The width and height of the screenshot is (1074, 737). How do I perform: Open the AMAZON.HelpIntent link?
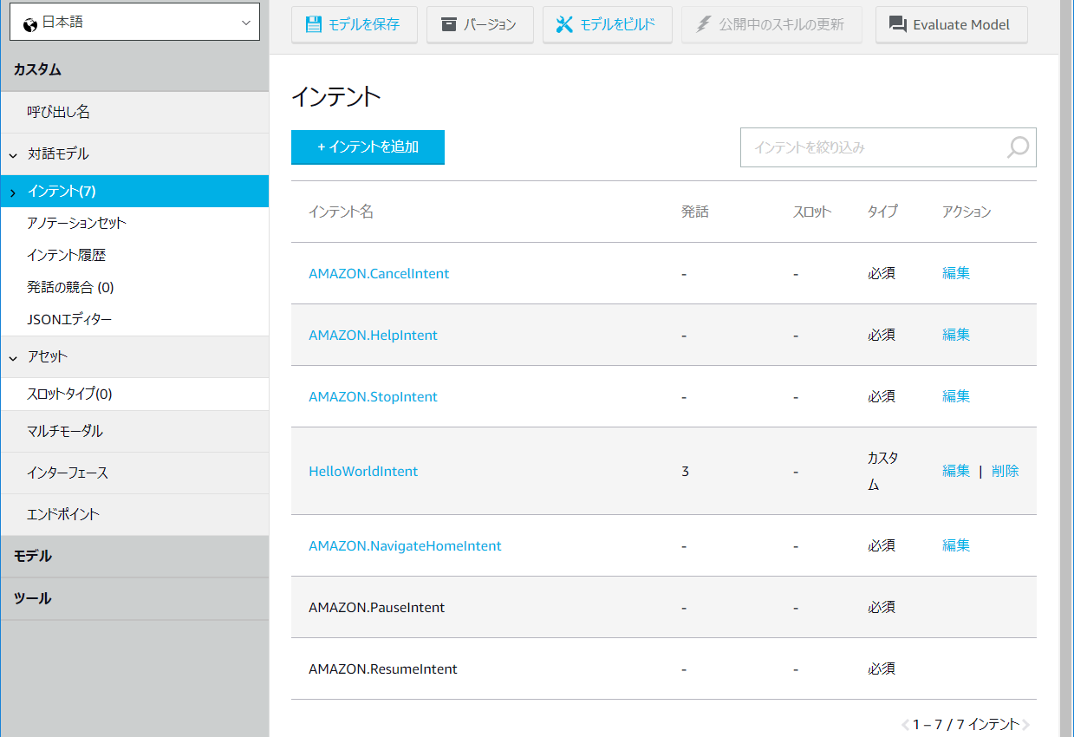[373, 335]
